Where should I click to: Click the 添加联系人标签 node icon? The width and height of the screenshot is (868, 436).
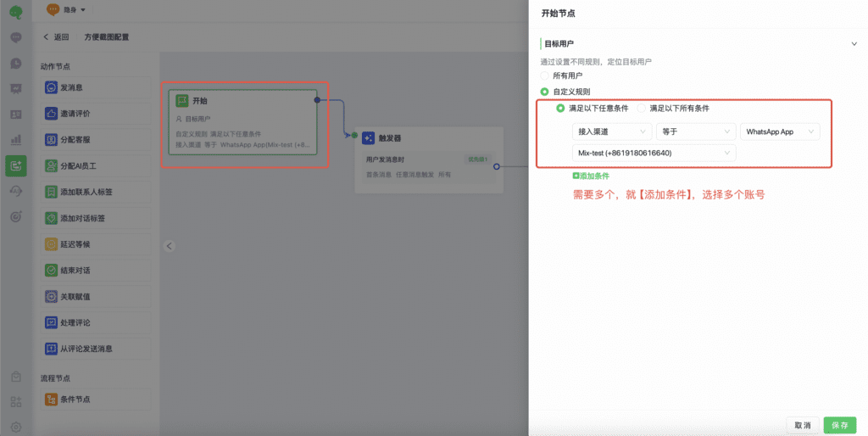tap(52, 193)
